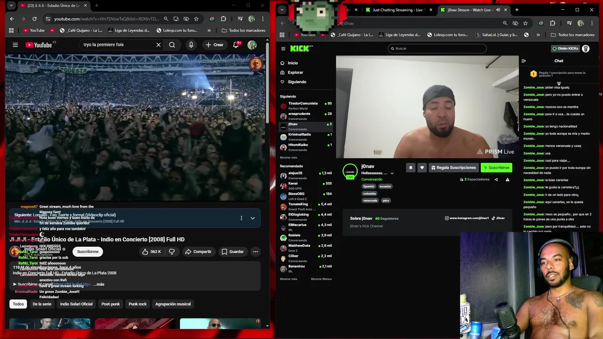Select the venezuela tag
Screen dimensions: 603x339
pos(370,200)
